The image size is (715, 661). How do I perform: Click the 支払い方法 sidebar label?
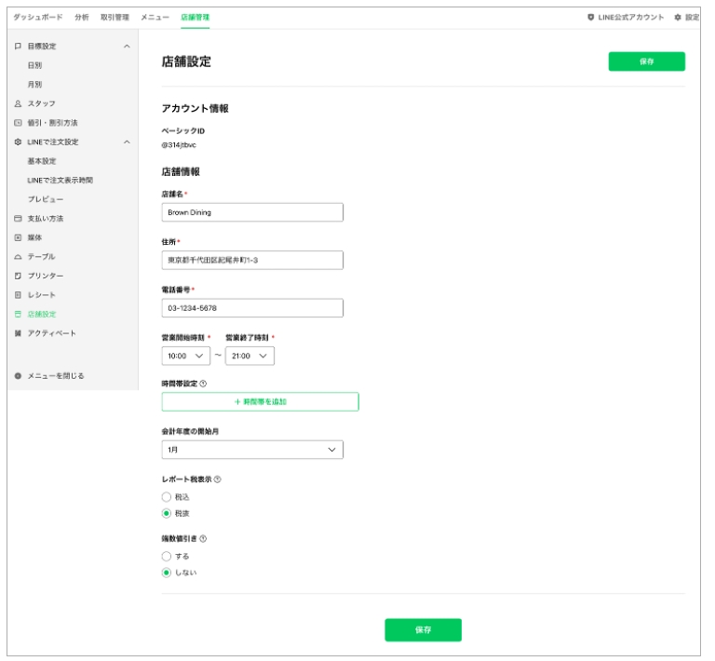click(x=46, y=219)
